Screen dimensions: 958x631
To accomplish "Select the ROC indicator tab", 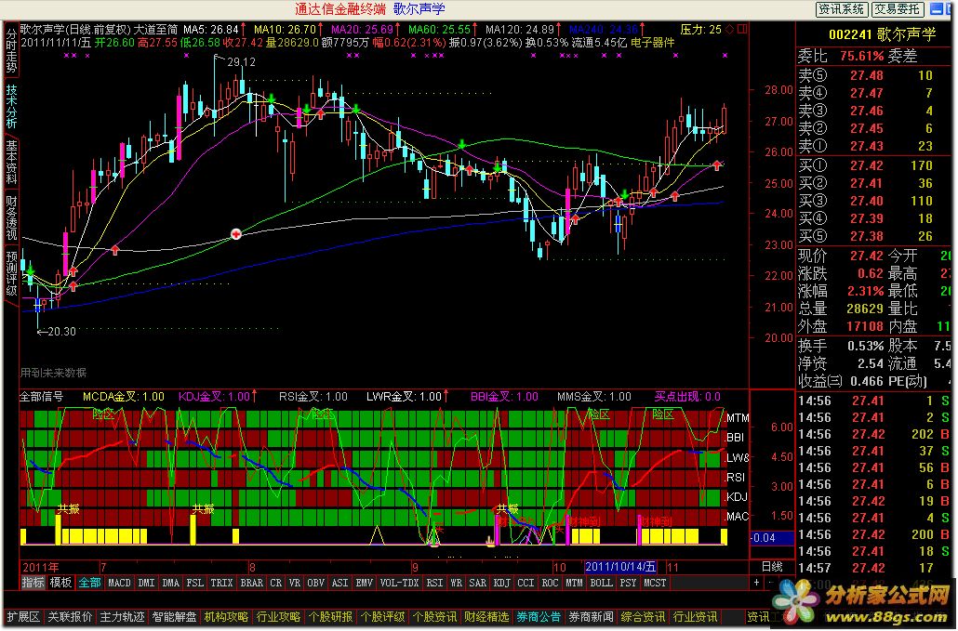I will (550, 583).
